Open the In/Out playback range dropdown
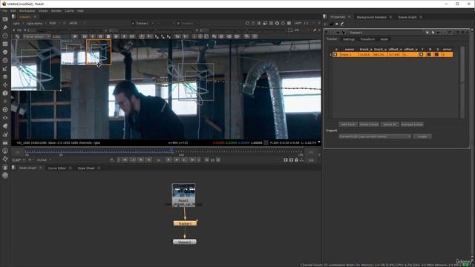 click(44, 160)
